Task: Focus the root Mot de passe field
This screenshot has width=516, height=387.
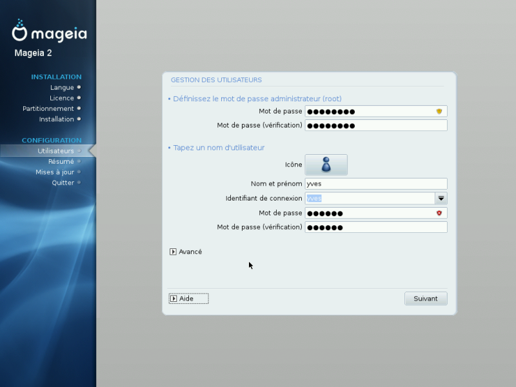Action: pos(376,111)
